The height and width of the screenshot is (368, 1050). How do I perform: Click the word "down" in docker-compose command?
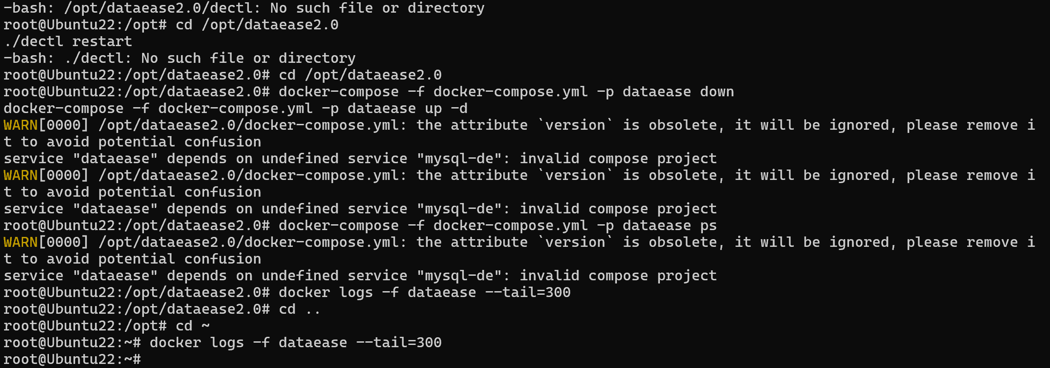click(x=717, y=92)
